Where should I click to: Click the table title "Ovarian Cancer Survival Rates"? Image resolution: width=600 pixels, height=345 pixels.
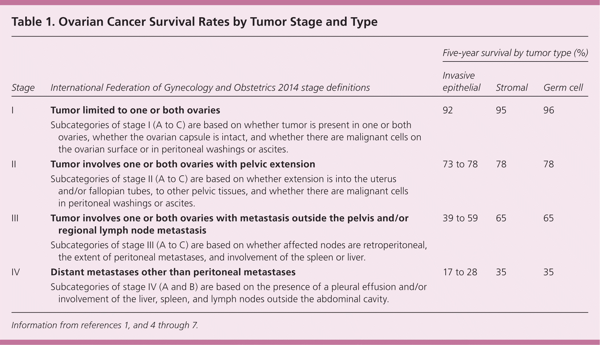pos(194,22)
